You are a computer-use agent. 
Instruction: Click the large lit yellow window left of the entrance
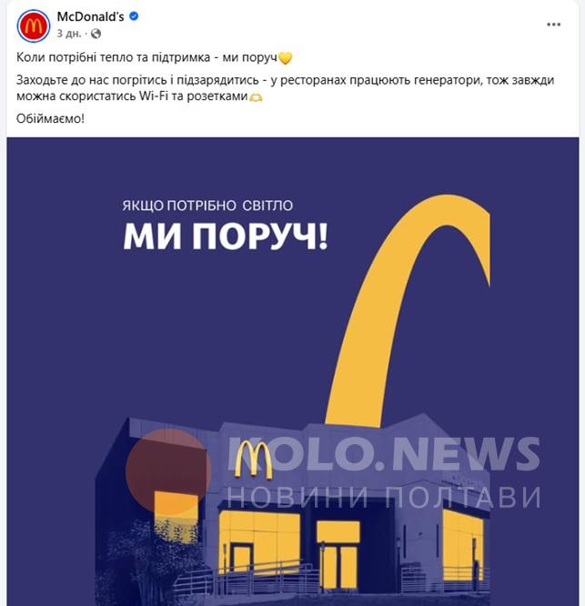click(x=259, y=542)
